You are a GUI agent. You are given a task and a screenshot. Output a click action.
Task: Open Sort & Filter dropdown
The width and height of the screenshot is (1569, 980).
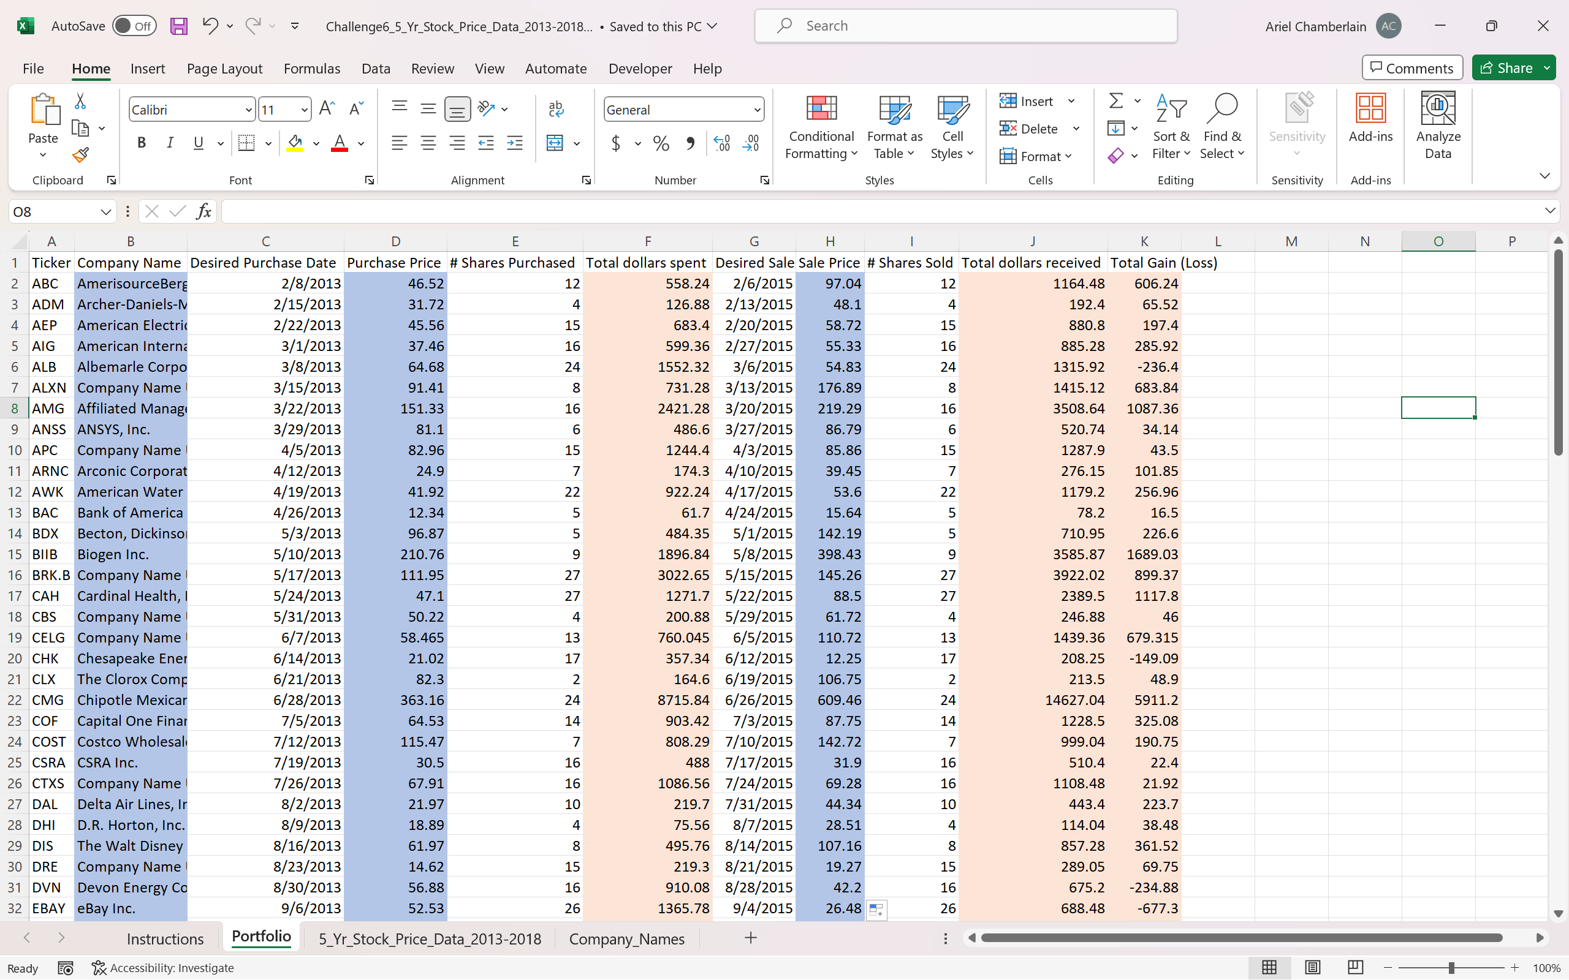coord(1171,127)
